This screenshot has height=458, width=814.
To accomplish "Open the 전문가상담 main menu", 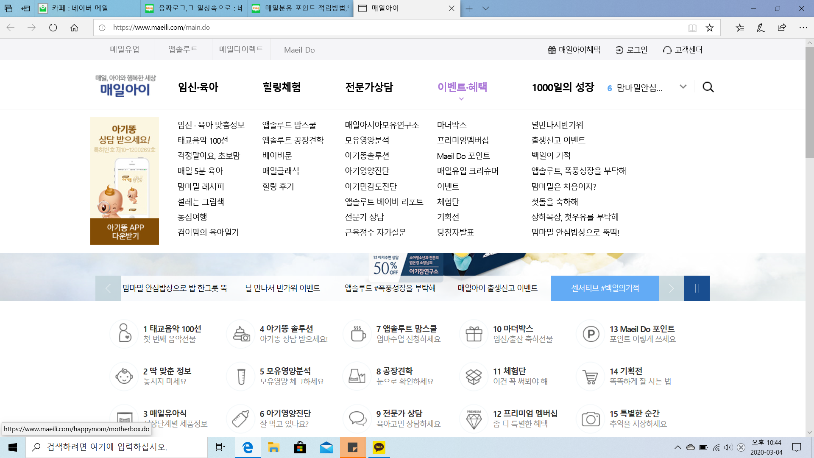I will pyautogui.click(x=369, y=87).
